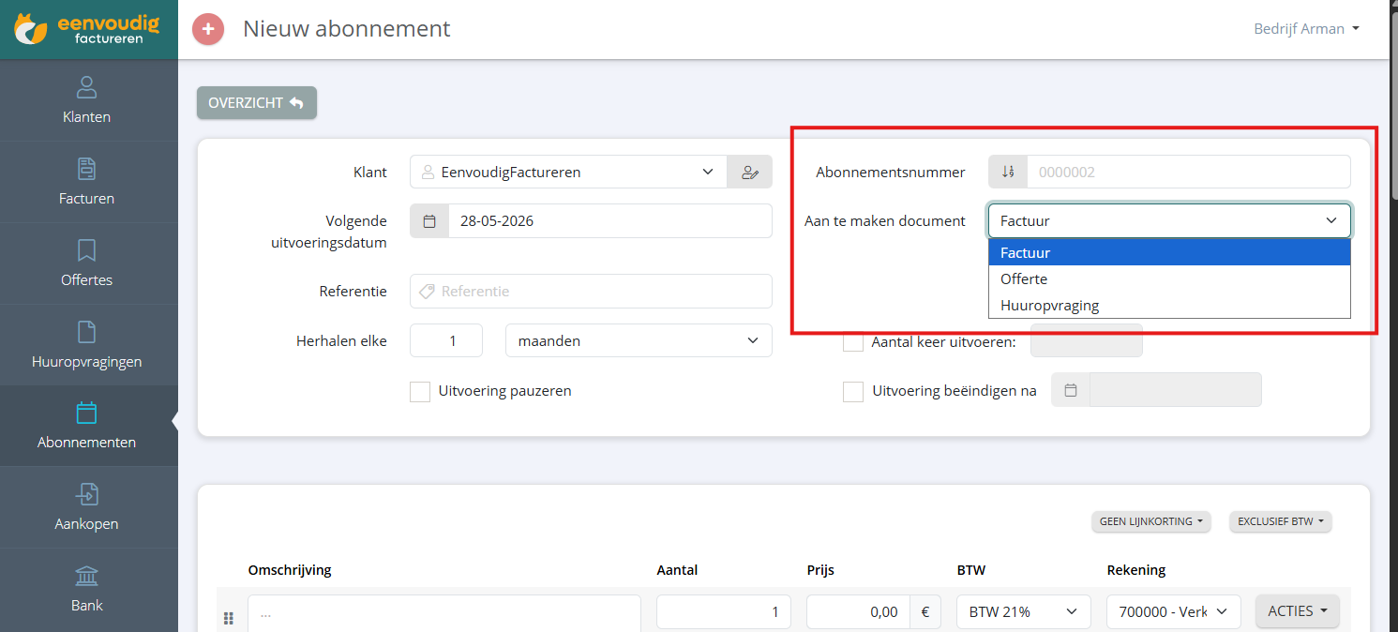
Task: Check Uitvoering beëindigen na checkbox
Action: (853, 391)
